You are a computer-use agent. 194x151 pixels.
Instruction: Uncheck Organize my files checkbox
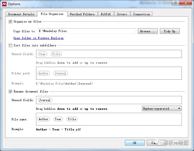coord(10,21)
